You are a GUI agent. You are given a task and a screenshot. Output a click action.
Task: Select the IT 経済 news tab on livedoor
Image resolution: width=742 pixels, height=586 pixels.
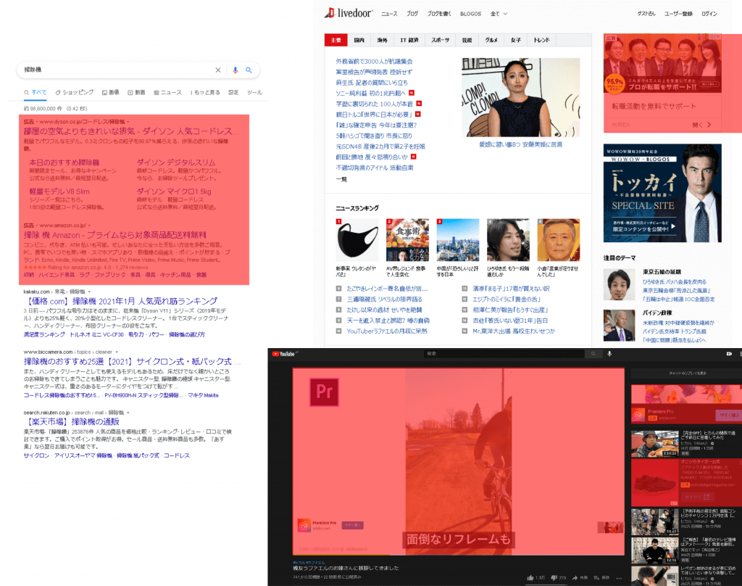pyautogui.click(x=409, y=41)
